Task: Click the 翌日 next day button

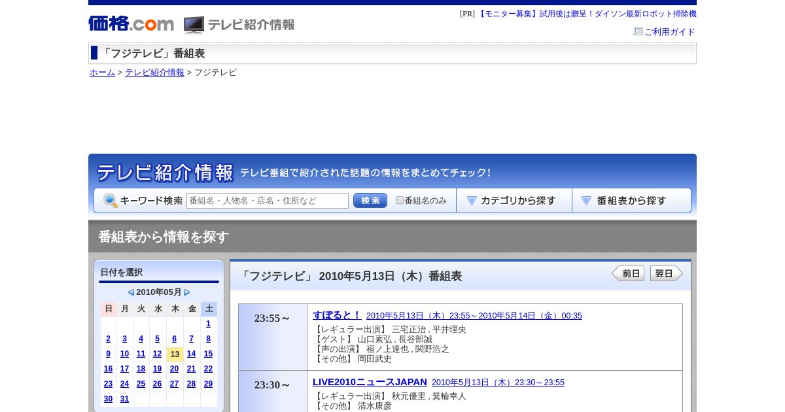Action: point(667,273)
